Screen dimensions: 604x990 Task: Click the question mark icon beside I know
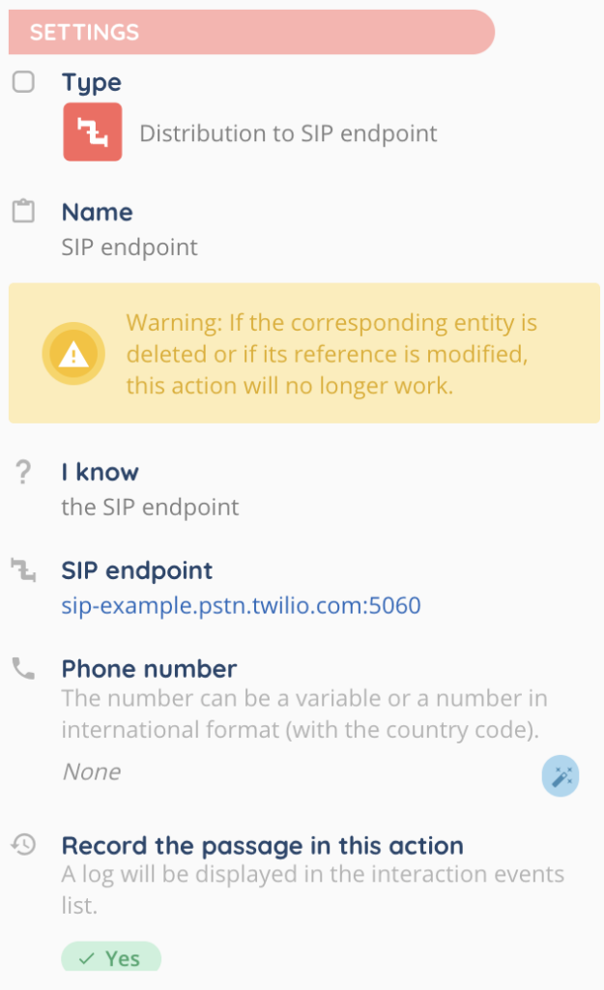pyautogui.click(x=23, y=473)
